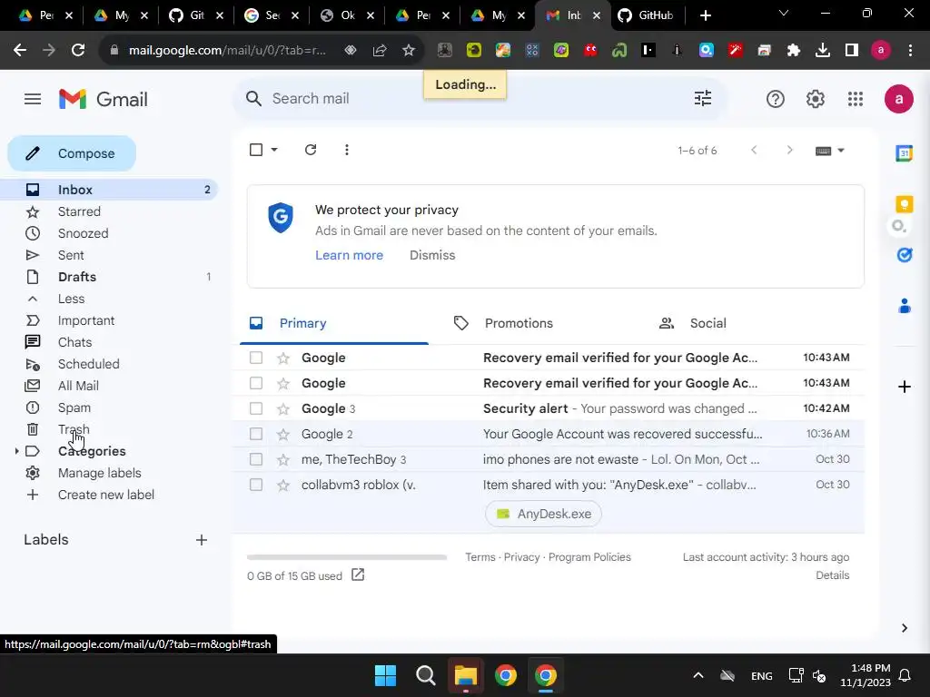Bookmark this page with the star icon
The image size is (930, 697).
click(408, 51)
